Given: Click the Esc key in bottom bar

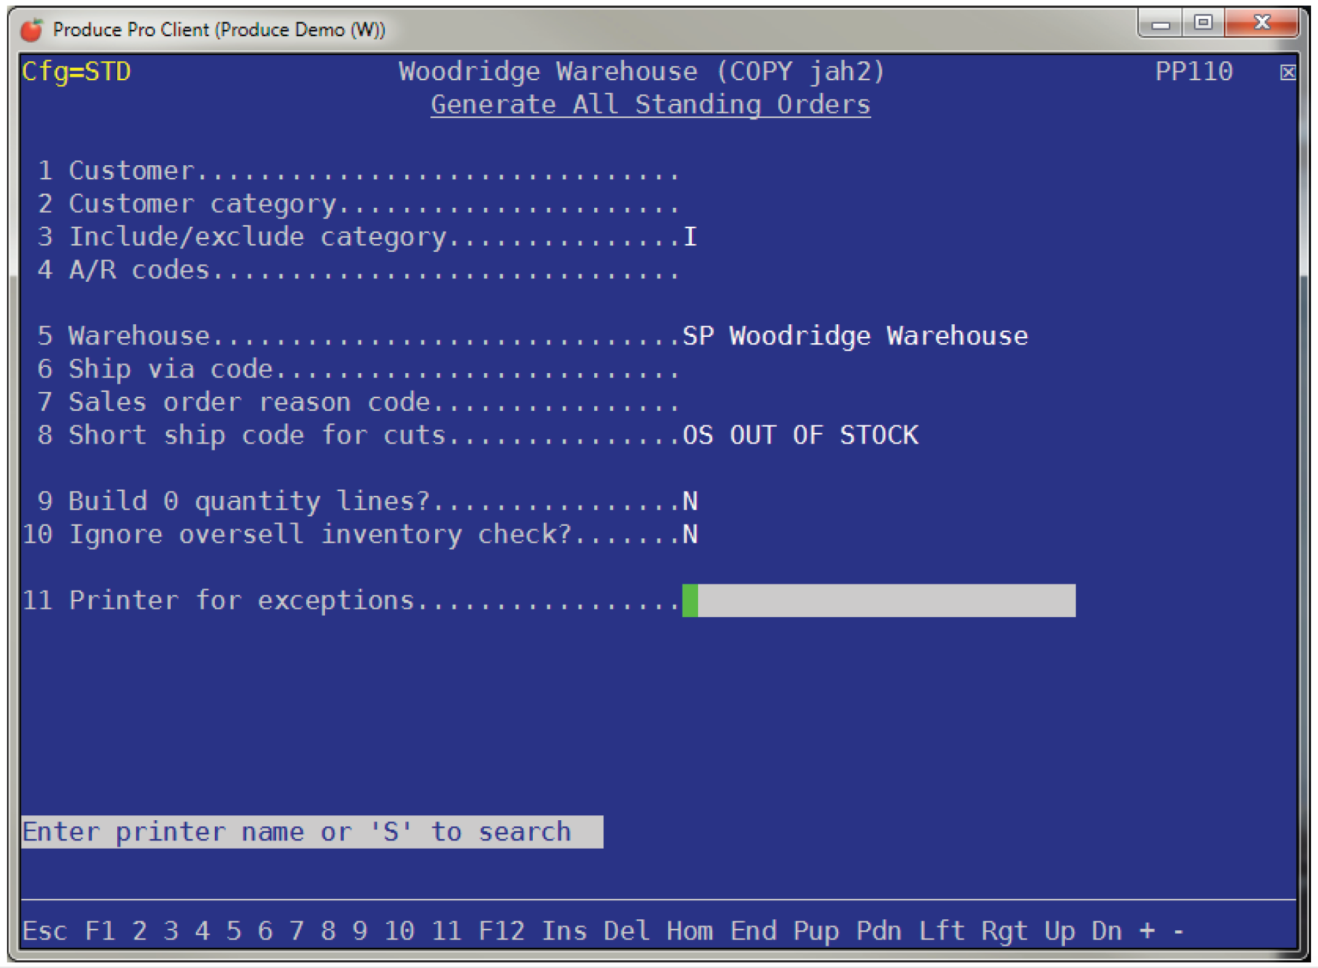Looking at the screenshot, I should 45,931.
